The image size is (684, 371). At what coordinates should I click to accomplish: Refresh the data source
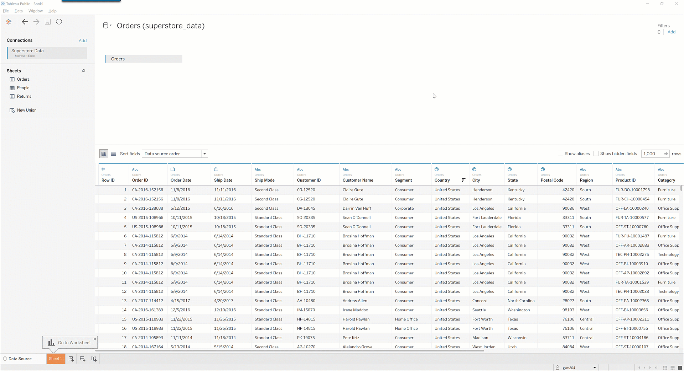point(59,22)
